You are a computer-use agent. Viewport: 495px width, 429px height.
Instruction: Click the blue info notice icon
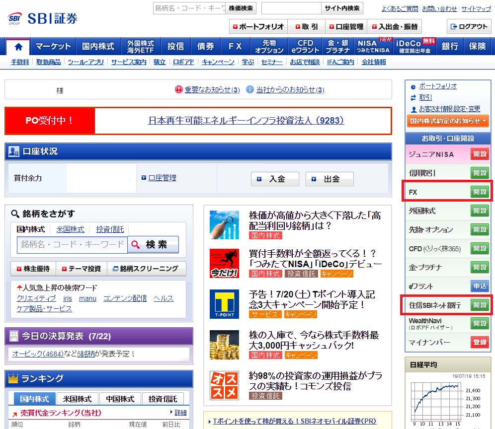(x=249, y=89)
